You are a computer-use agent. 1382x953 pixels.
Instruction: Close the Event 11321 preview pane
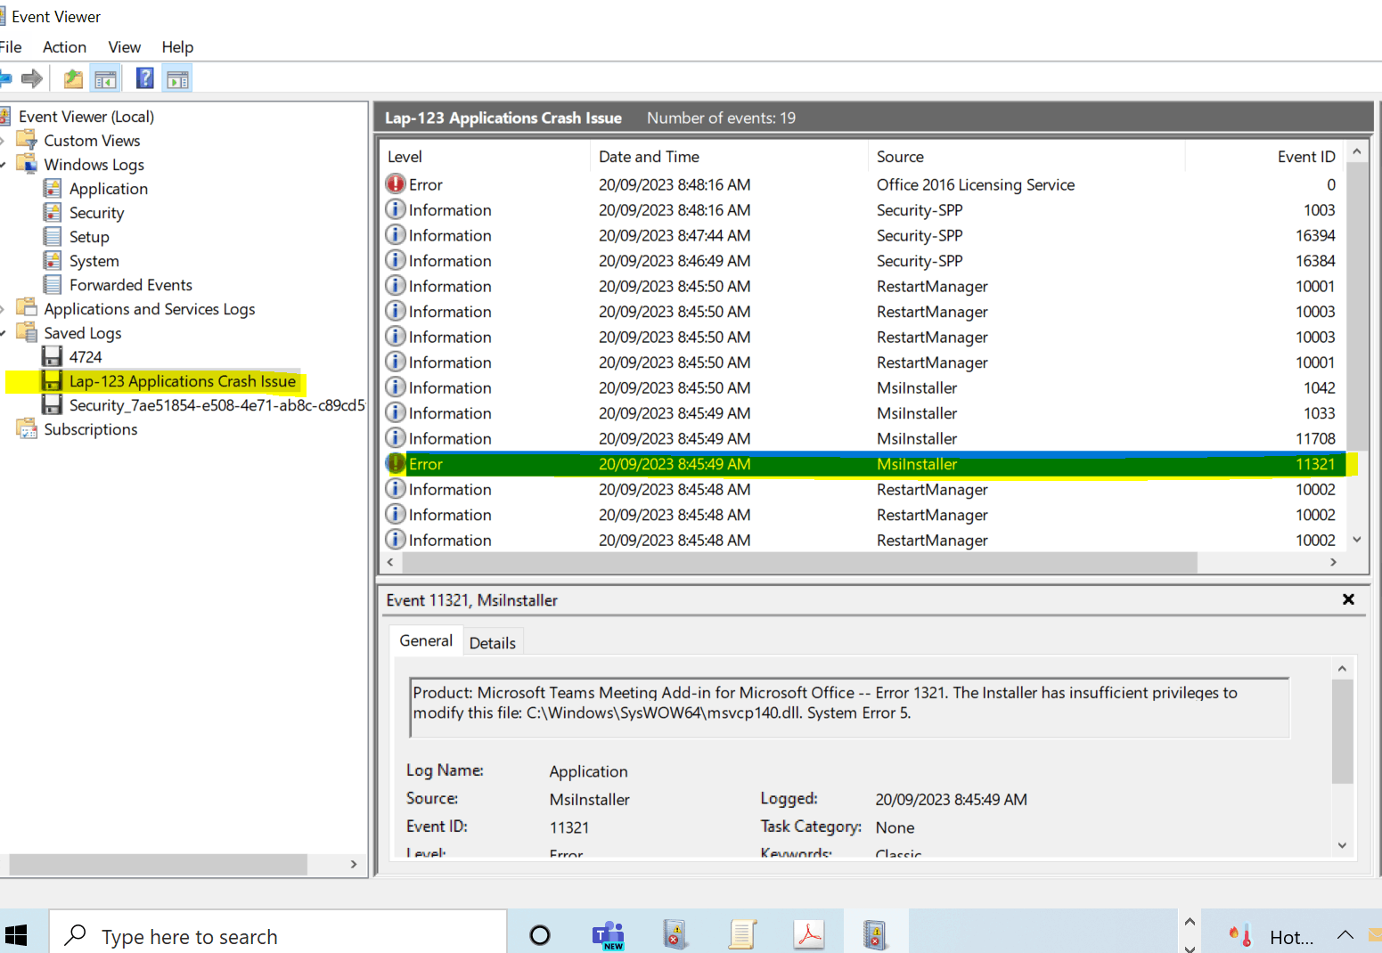[1348, 599]
